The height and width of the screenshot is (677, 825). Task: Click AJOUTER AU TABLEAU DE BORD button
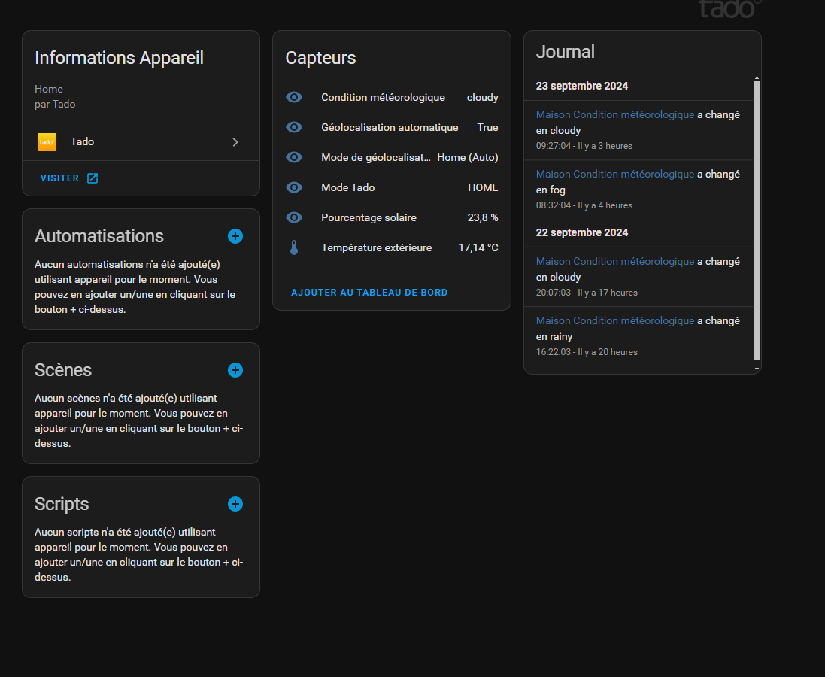coord(369,293)
